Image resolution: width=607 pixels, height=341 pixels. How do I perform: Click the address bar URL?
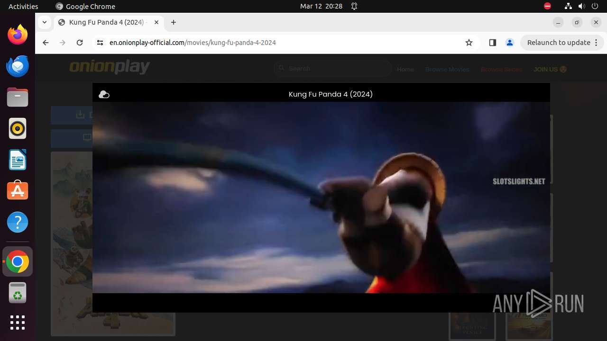point(193,43)
